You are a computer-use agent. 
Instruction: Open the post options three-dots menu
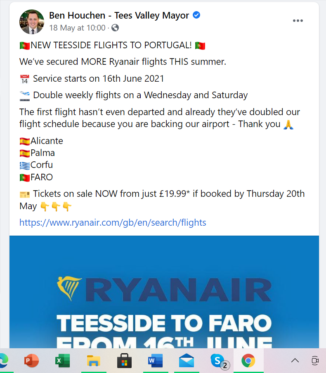[298, 21]
